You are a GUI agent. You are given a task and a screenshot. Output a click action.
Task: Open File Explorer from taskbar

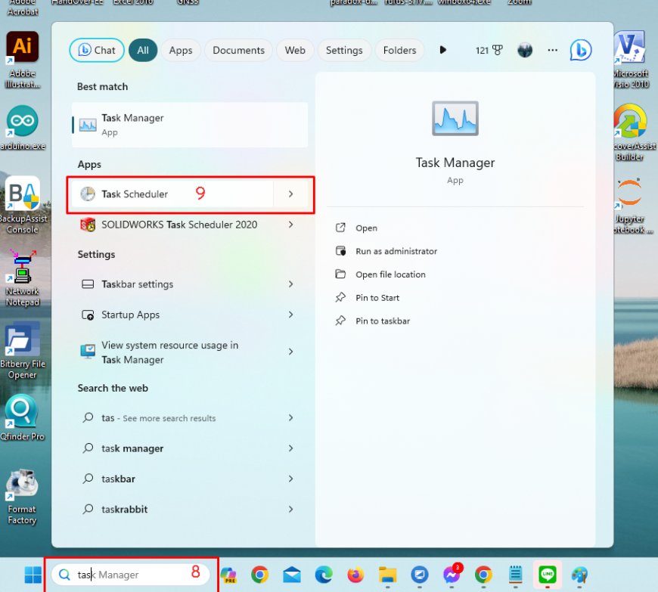[x=387, y=575]
